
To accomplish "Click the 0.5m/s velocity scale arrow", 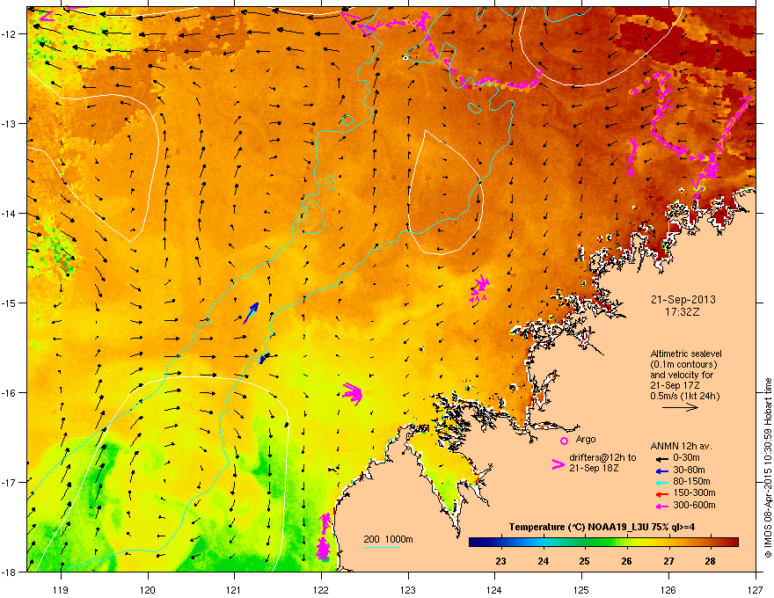I will pos(680,407).
